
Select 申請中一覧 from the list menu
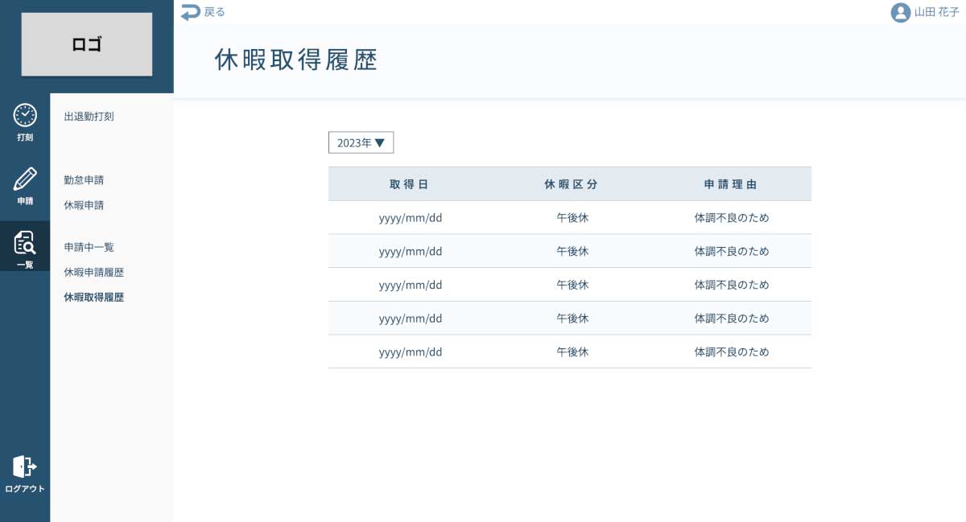point(89,247)
